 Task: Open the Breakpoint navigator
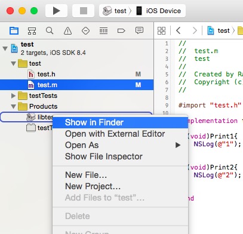(x=121, y=30)
